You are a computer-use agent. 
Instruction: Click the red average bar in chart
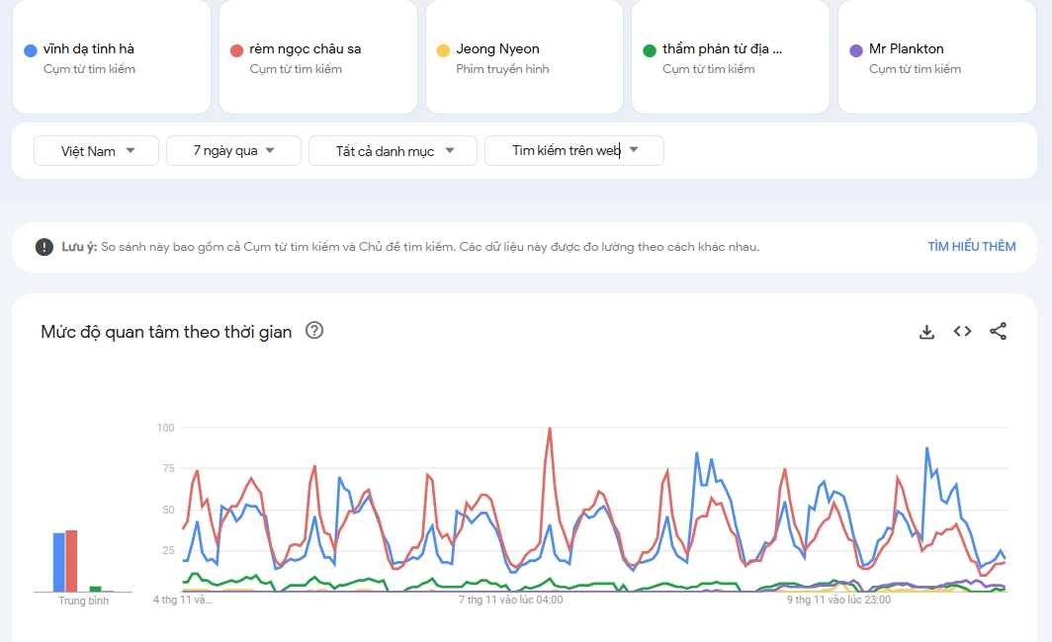[71, 561]
